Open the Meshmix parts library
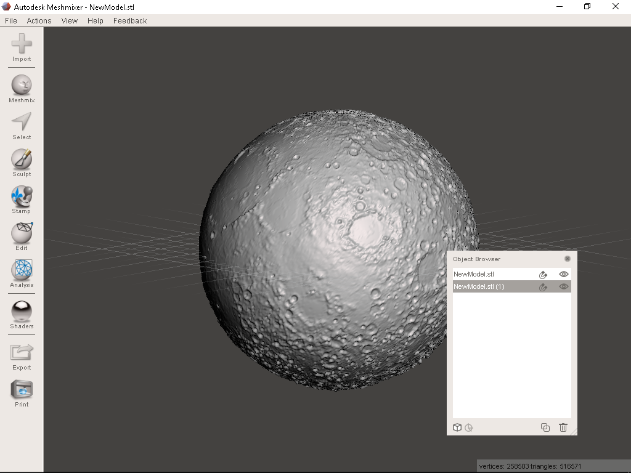631x473 pixels. [21, 86]
